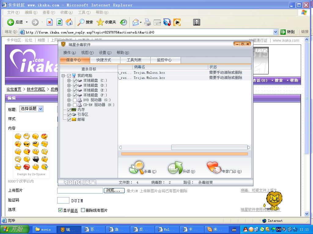Expand 本地磁盘 (C:) tree node

(69, 80)
